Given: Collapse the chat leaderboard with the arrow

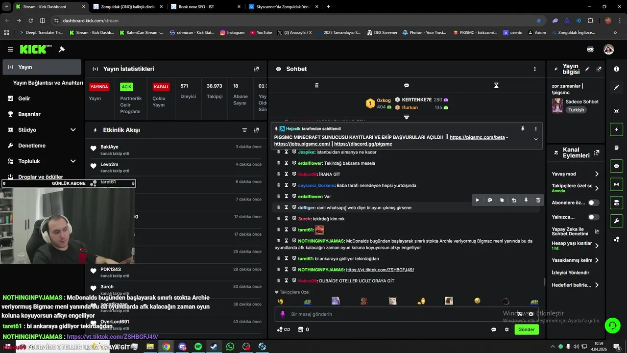Looking at the screenshot, I should (406, 117).
